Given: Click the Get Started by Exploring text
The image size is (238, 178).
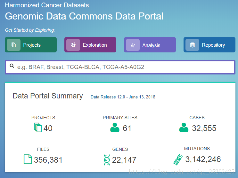Looking at the screenshot, I should 30,30.
